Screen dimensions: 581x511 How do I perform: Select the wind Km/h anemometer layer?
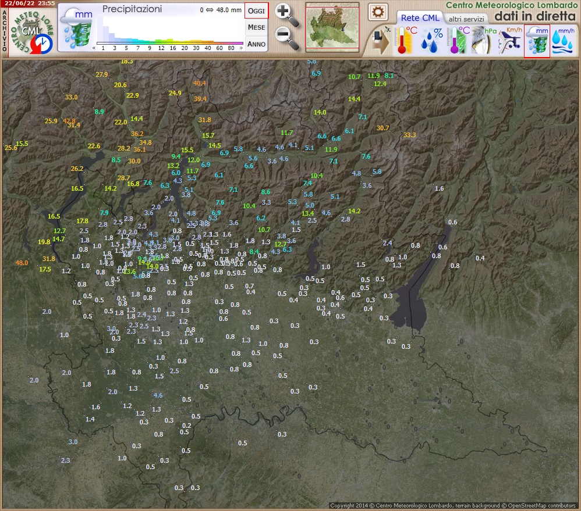(x=511, y=41)
